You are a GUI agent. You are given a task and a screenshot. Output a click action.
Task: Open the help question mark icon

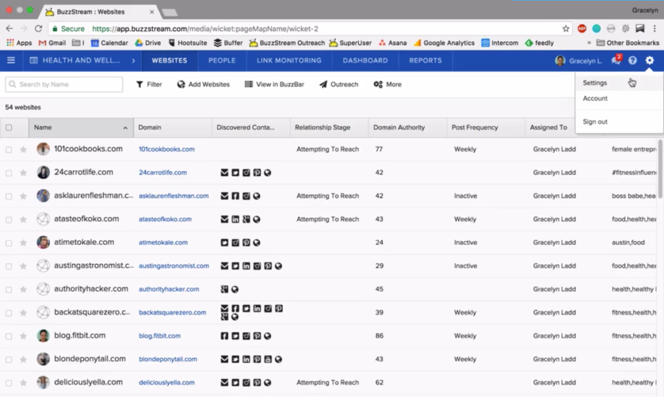tap(632, 60)
